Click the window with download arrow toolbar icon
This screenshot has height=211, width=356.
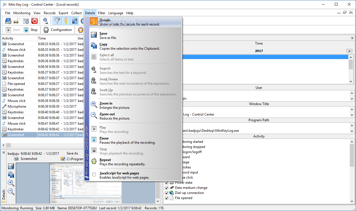26,21
